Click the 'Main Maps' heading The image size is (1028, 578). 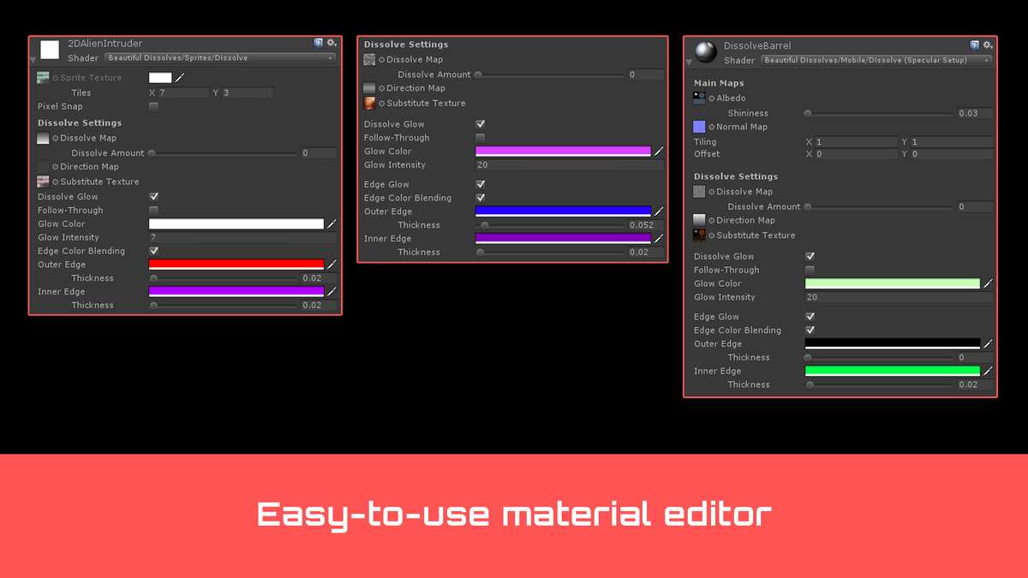[x=719, y=83]
